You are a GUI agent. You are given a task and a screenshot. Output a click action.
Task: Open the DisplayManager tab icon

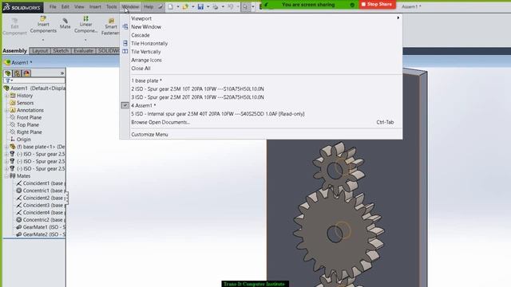[x=26, y=73]
